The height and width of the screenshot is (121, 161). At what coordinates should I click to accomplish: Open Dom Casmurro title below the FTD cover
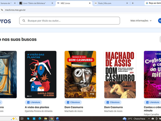click(74, 107)
